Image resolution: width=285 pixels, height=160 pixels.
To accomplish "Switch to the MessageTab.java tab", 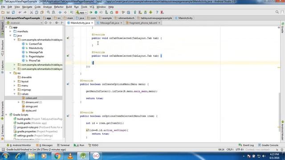I will tap(110, 23).
